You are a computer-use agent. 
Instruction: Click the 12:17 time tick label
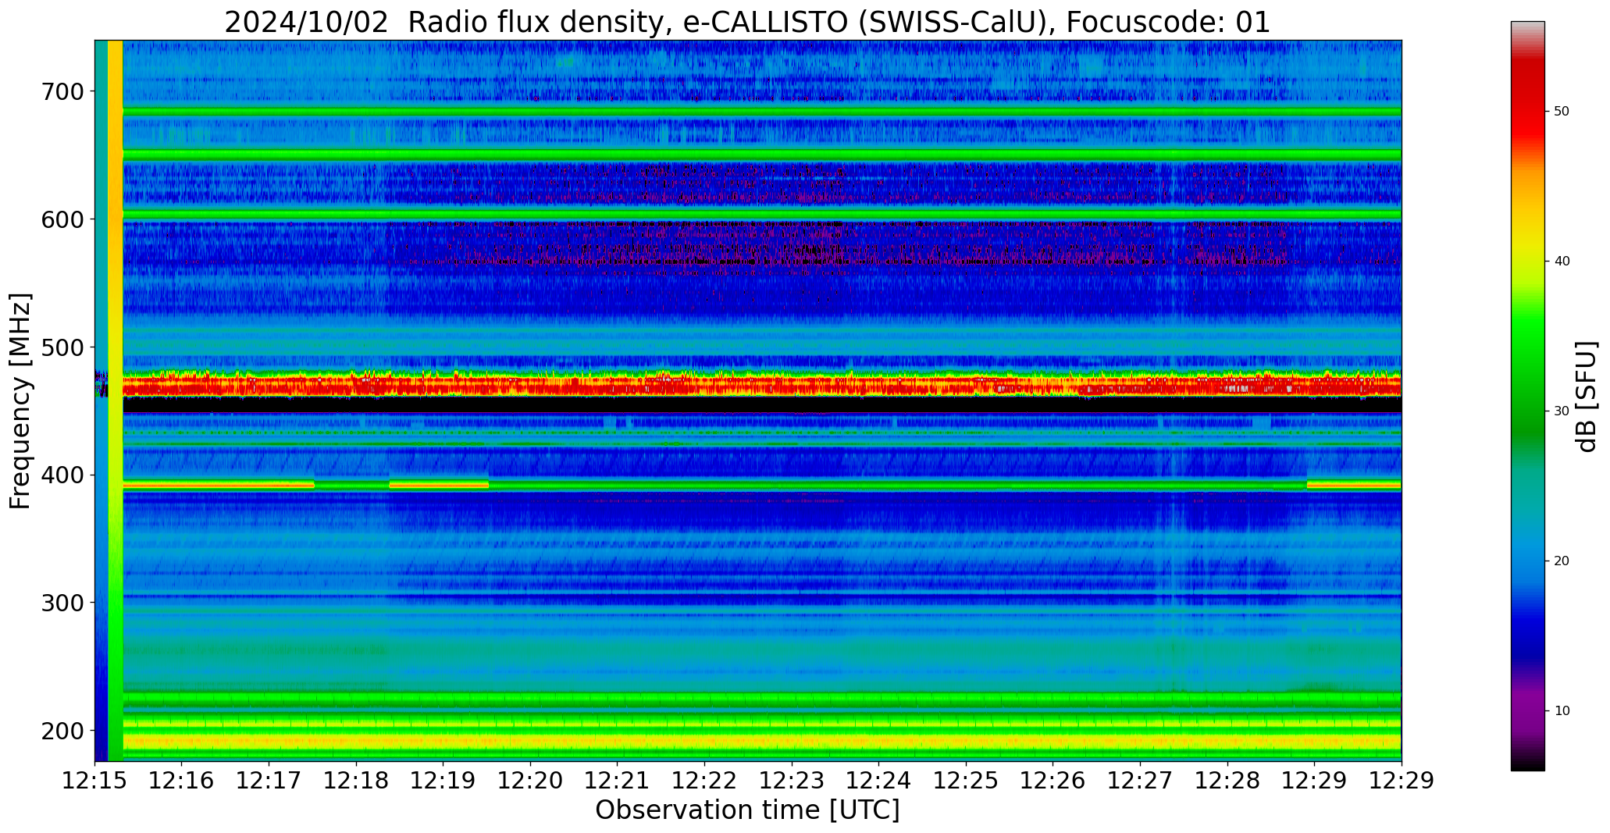pos(269,781)
